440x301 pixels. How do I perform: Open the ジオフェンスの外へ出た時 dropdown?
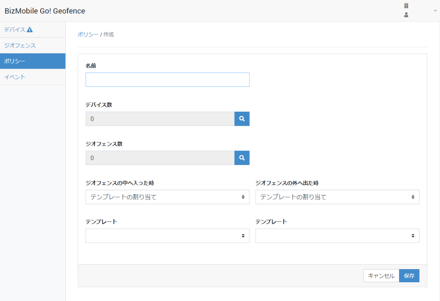337,197
